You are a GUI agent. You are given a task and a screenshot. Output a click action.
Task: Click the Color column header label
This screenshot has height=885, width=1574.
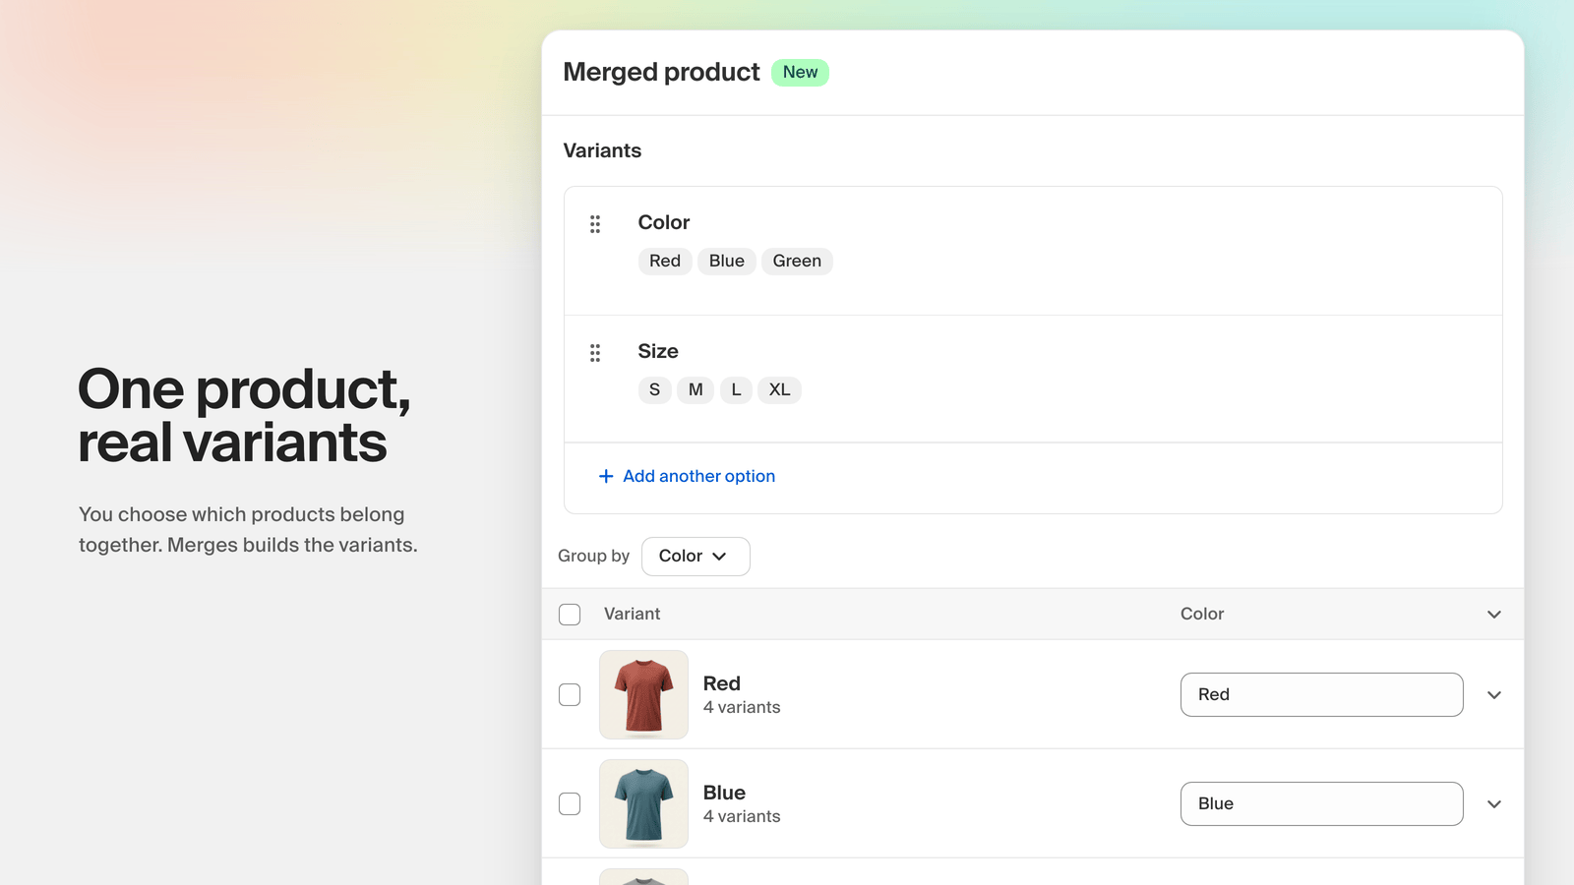click(x=1202, y=614)
